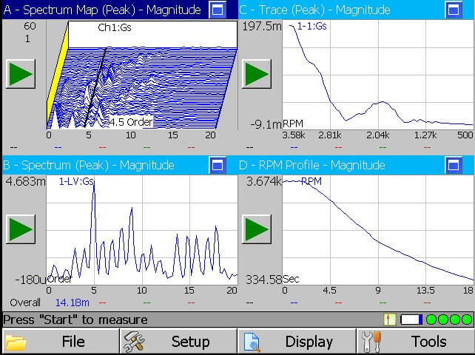Click the 3.58k RPM axis label

coord(294,135)
